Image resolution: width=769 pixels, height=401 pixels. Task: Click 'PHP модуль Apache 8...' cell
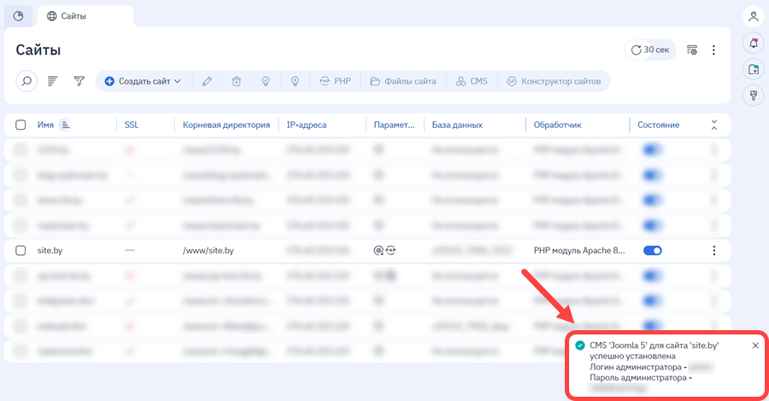point(579,251)
